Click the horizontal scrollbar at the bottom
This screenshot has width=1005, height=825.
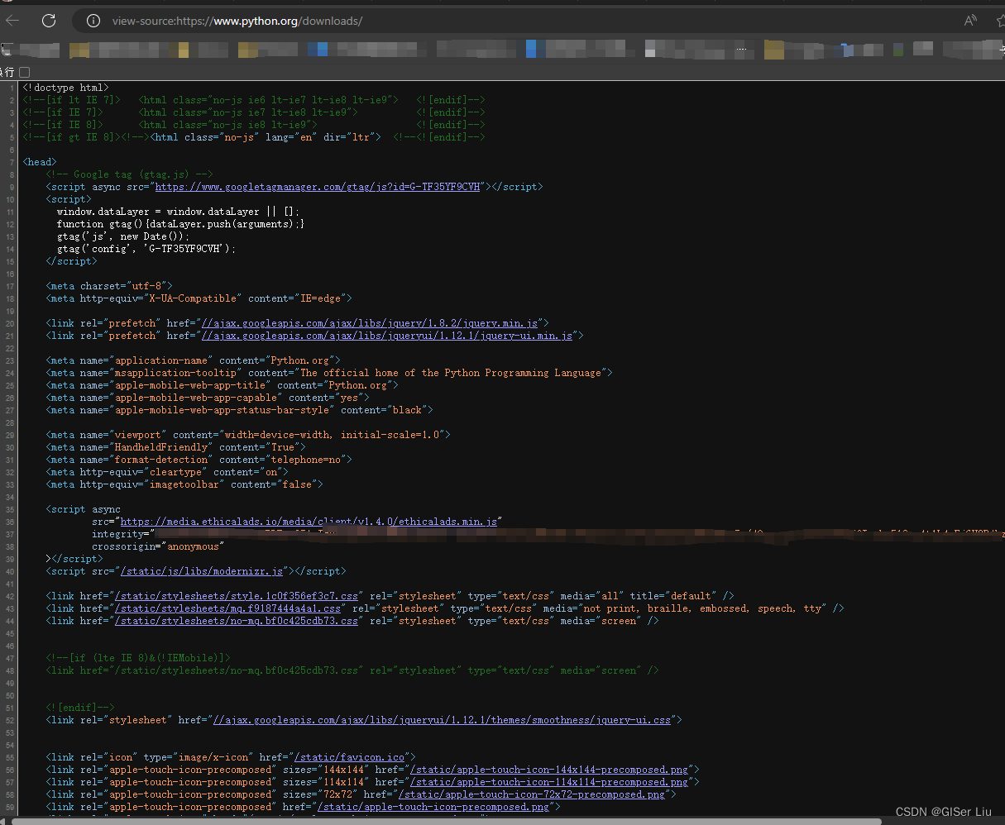click(x=447, y=821)
